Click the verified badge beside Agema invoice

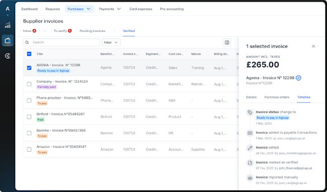[298, 78]
